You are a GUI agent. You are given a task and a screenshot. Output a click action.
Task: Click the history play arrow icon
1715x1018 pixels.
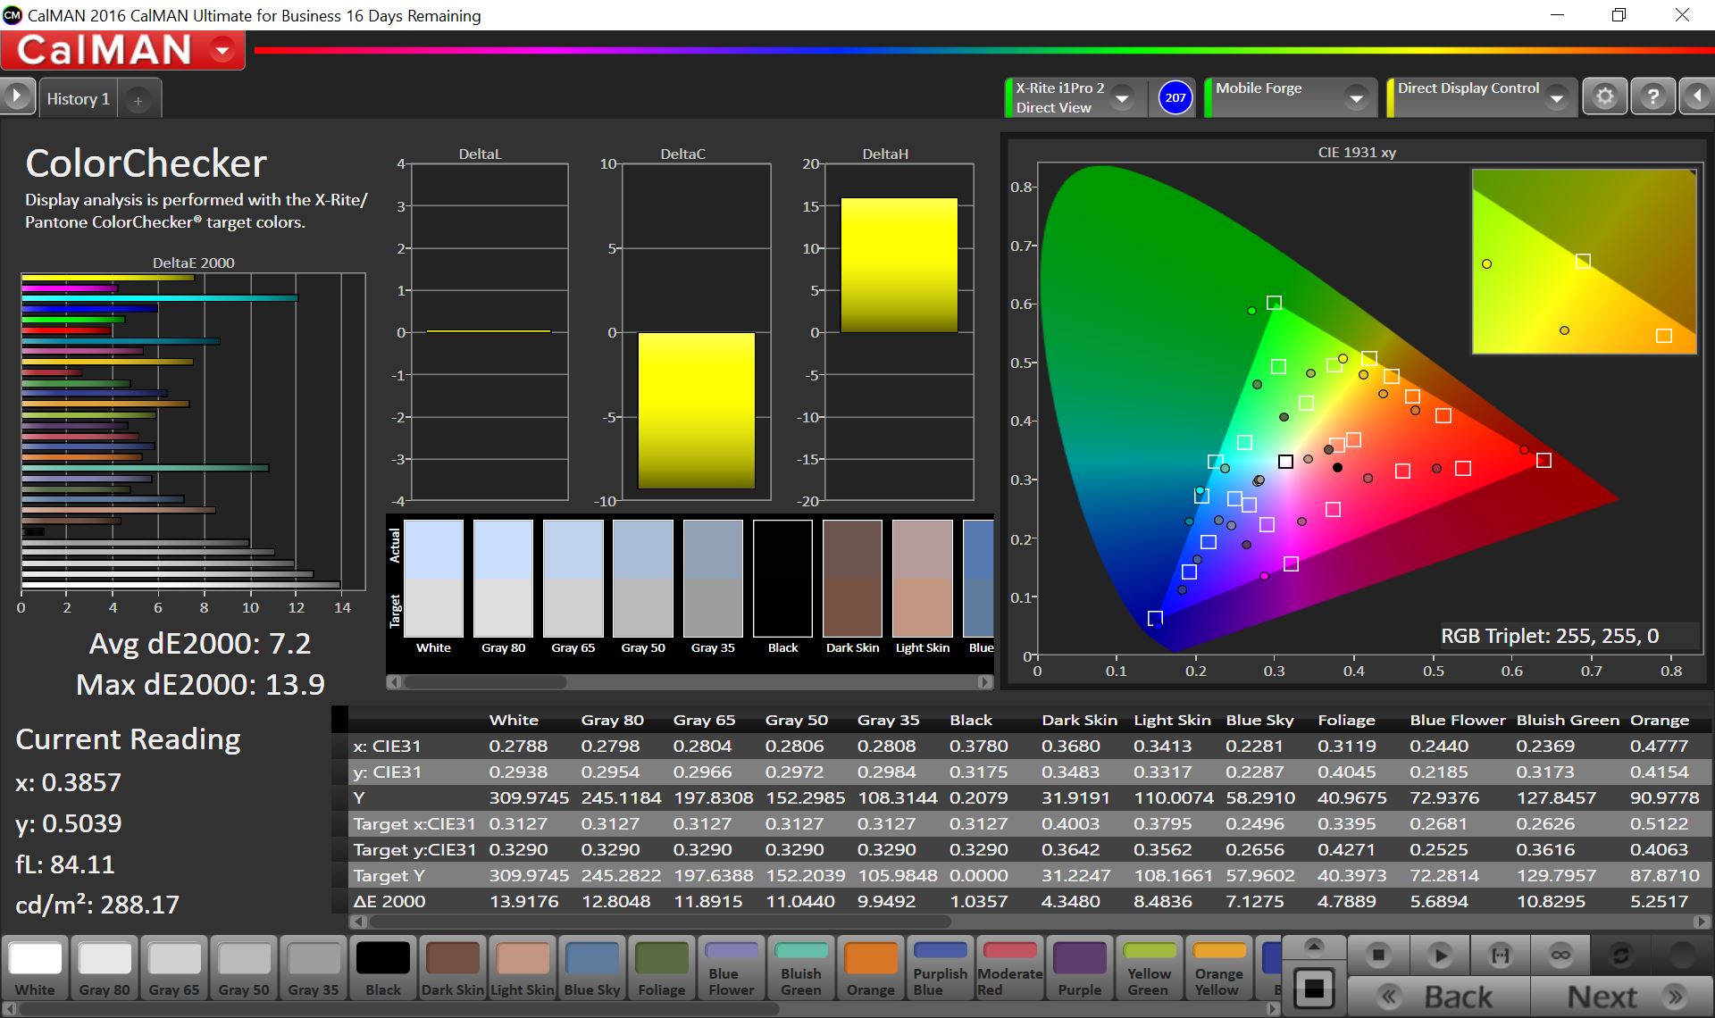tap(17, 96)
